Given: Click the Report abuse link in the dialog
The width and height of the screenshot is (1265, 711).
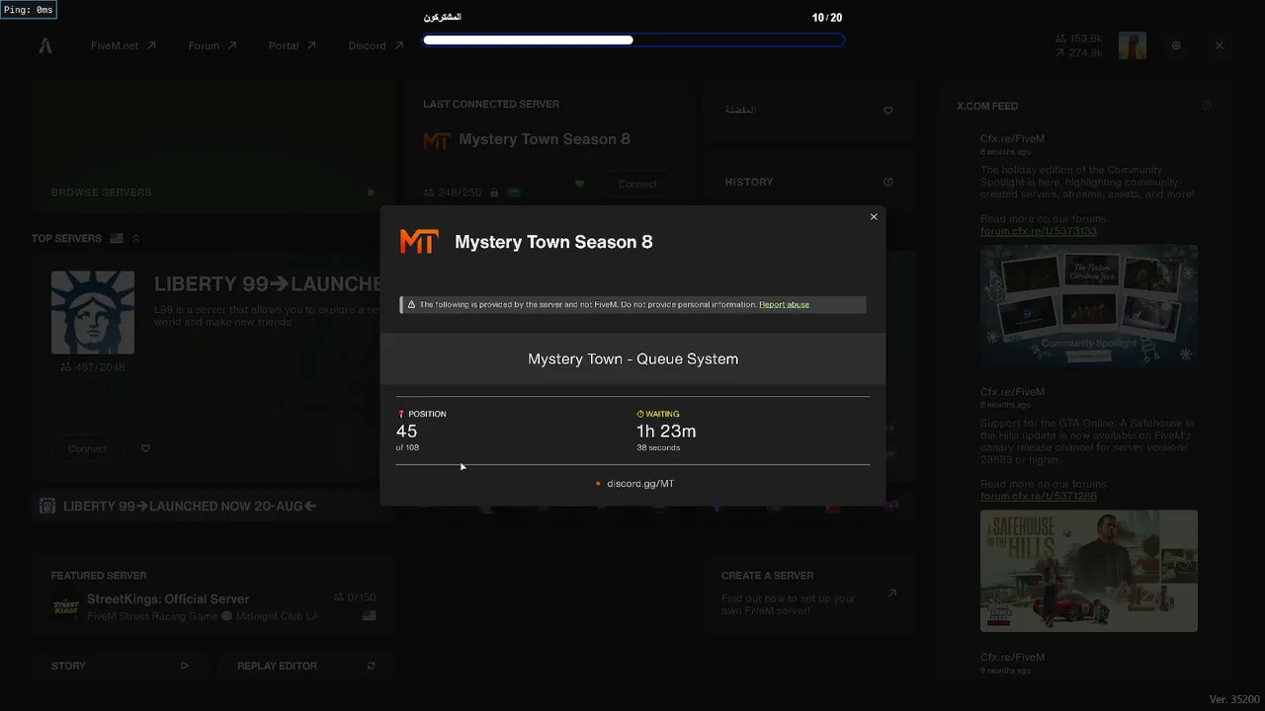Looking at the screenshot, I should tap(784, 305).
